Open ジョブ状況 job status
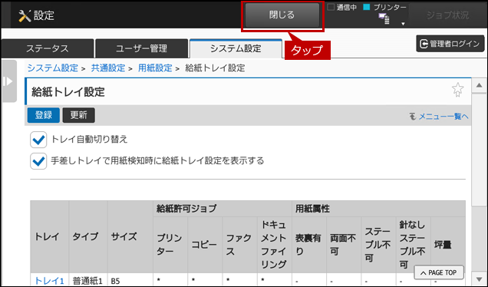Image resolution: width=488 pixels, height=287 pixels. click(447, 15)
